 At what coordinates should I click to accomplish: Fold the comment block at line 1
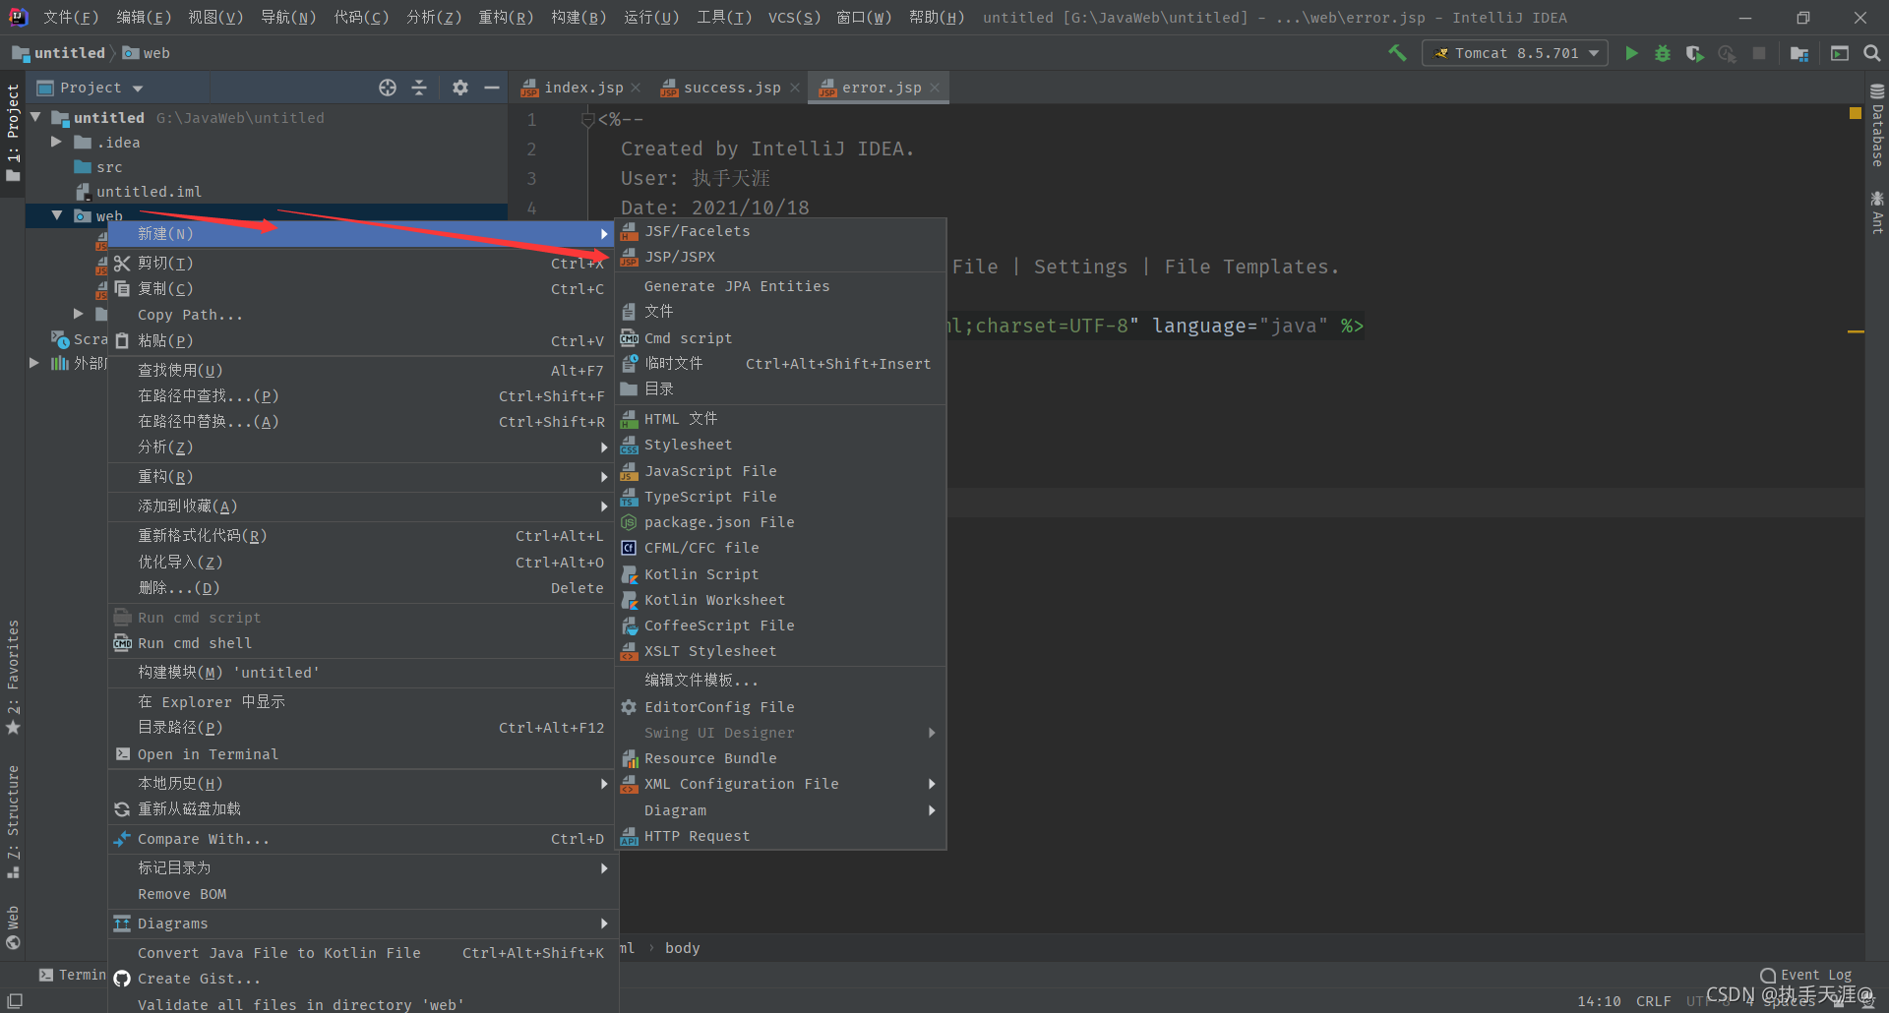point(587,120)
